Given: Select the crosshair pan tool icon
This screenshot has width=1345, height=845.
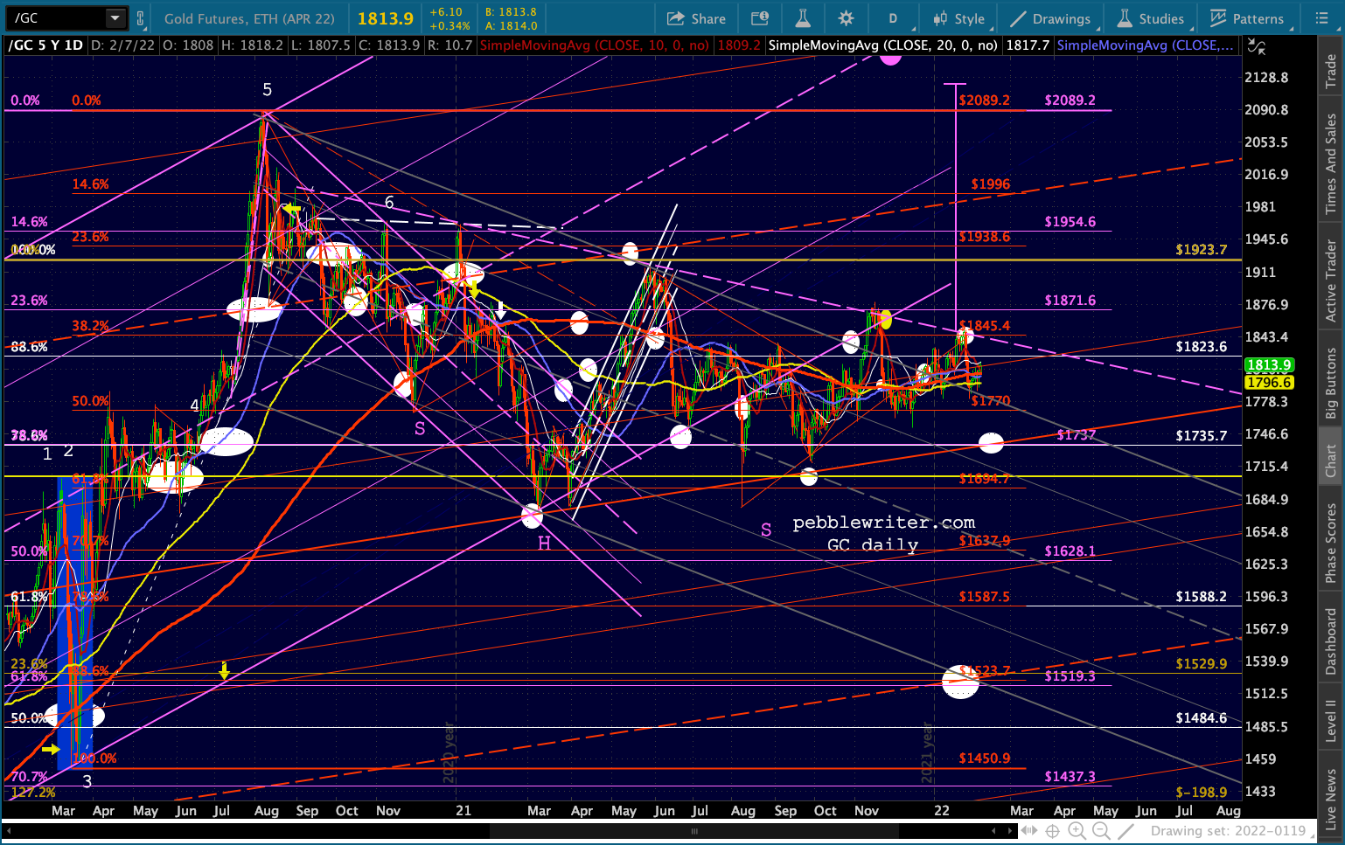Looking at the screenshot, I should pyautogui.click(x=1053, y=831).
